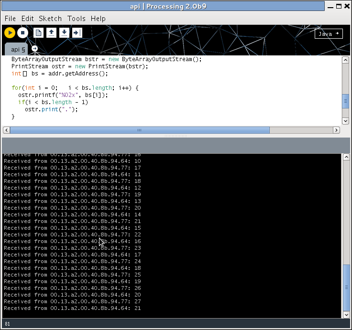The width and height of the screenshot is (352, 330).
Task: Stop the running sketch
Action: (x=22, y=33)
